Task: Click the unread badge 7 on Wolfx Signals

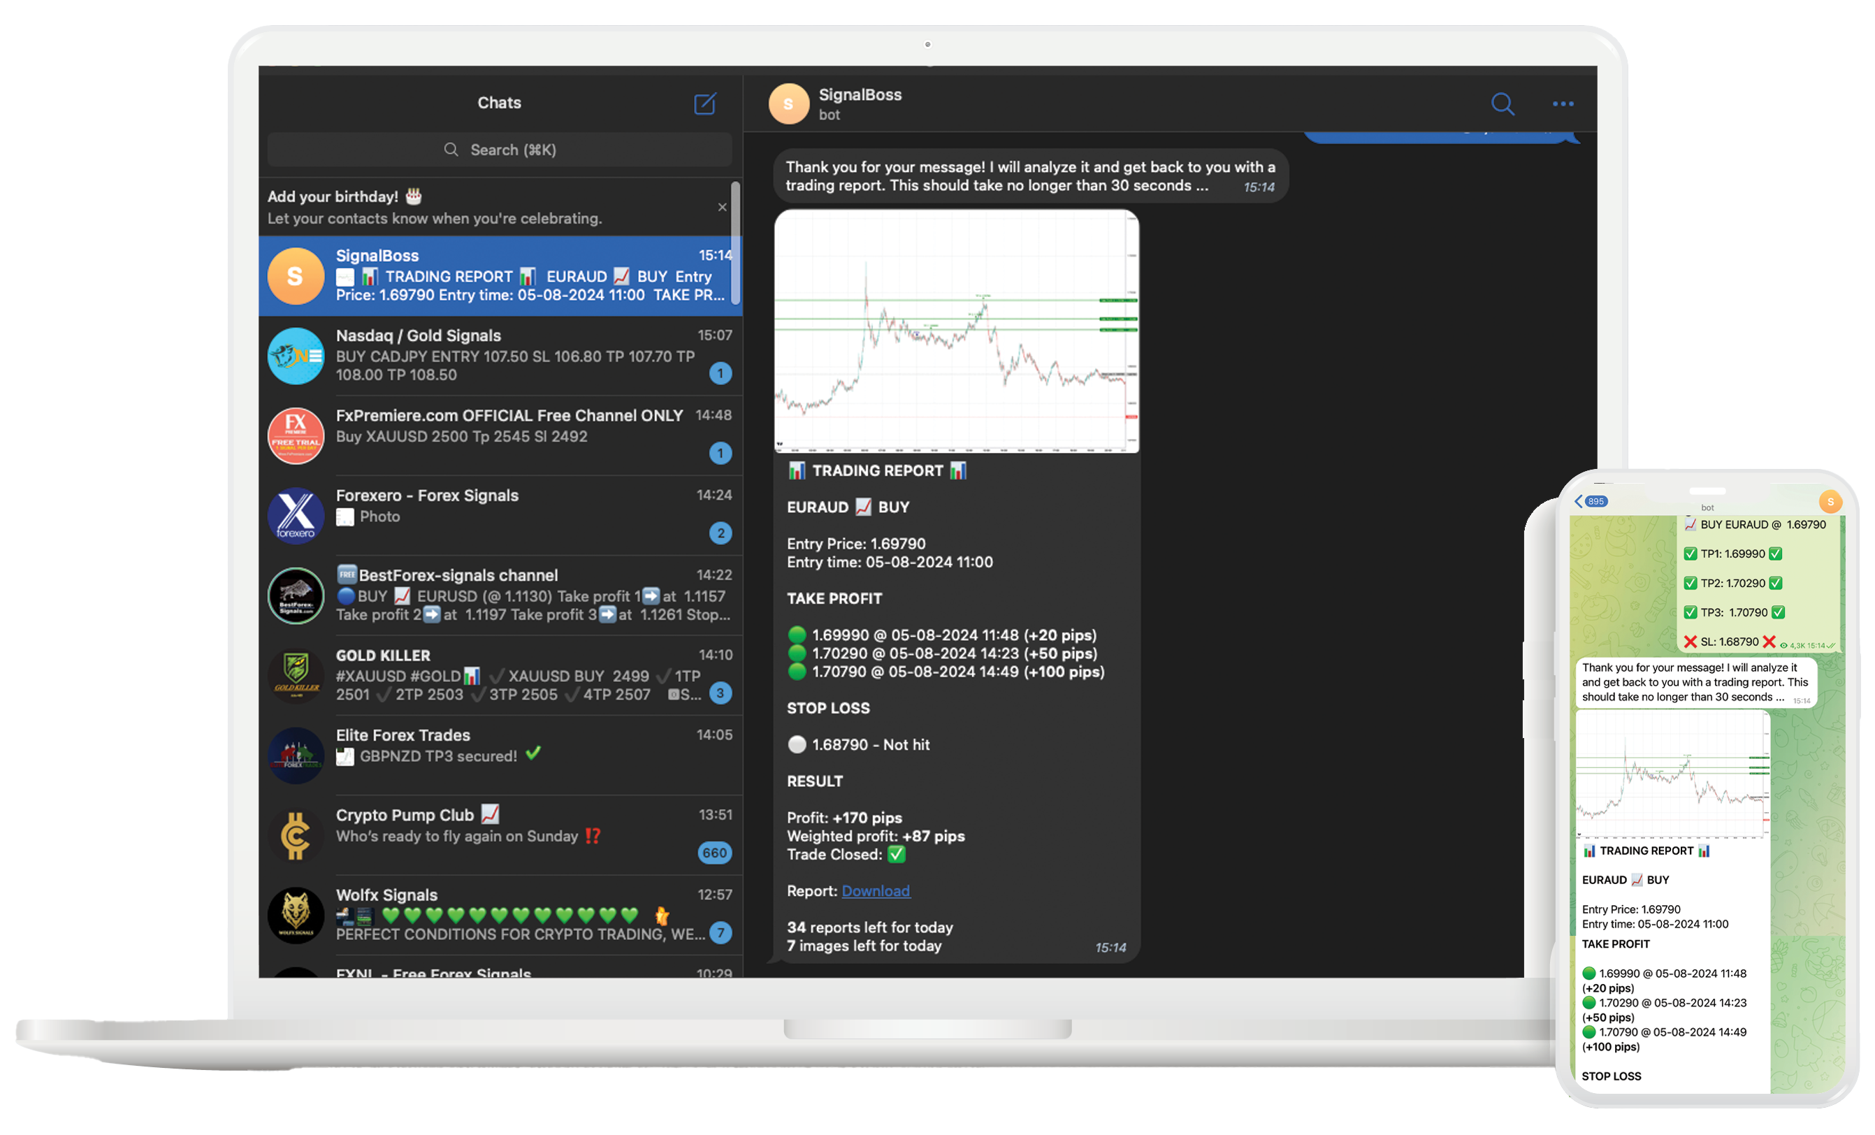Action: pos(721,932)
